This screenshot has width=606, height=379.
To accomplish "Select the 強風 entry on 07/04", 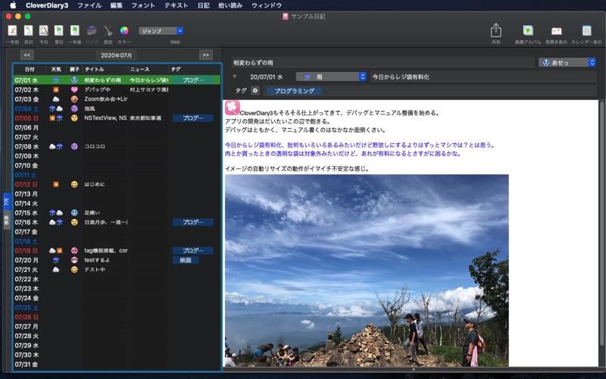I will tap(117, 108).
